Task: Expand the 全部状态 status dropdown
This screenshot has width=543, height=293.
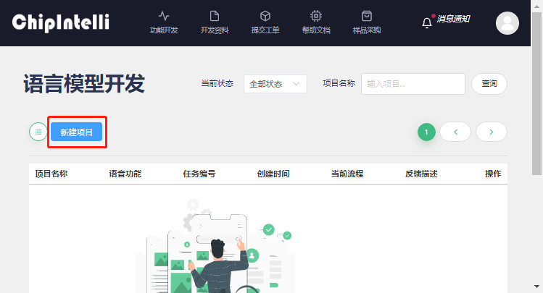Action: [x=275, y=84]
